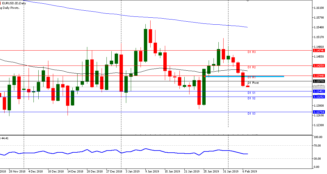This screenshot has width=327, height=174.
Task: Click the D1 S1 support label
Action: 251,93
